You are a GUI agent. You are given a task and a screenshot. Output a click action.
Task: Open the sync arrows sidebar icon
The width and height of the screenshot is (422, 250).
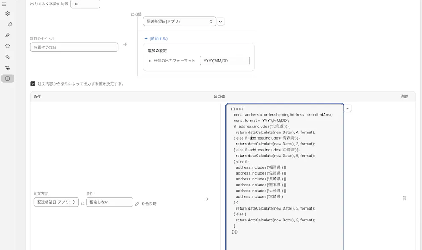coord(8,67)
